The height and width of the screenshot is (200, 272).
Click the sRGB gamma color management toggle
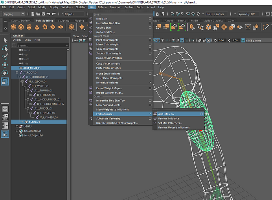(243, 40)
